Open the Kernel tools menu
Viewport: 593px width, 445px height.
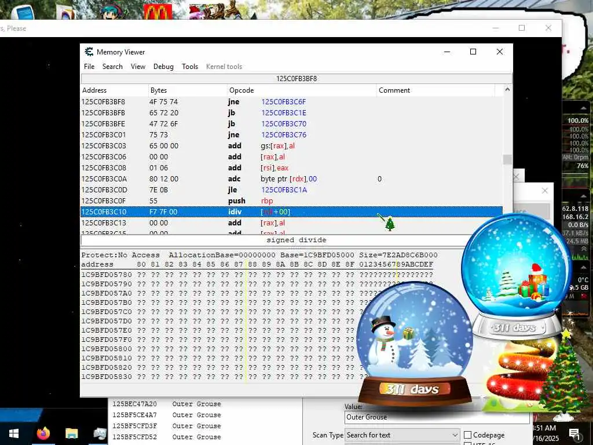click(x=224, y=67)
